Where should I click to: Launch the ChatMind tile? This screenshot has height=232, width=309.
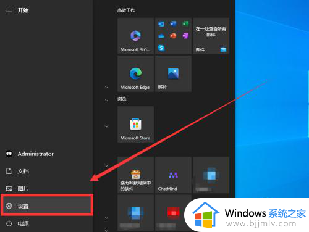[173, 175]
